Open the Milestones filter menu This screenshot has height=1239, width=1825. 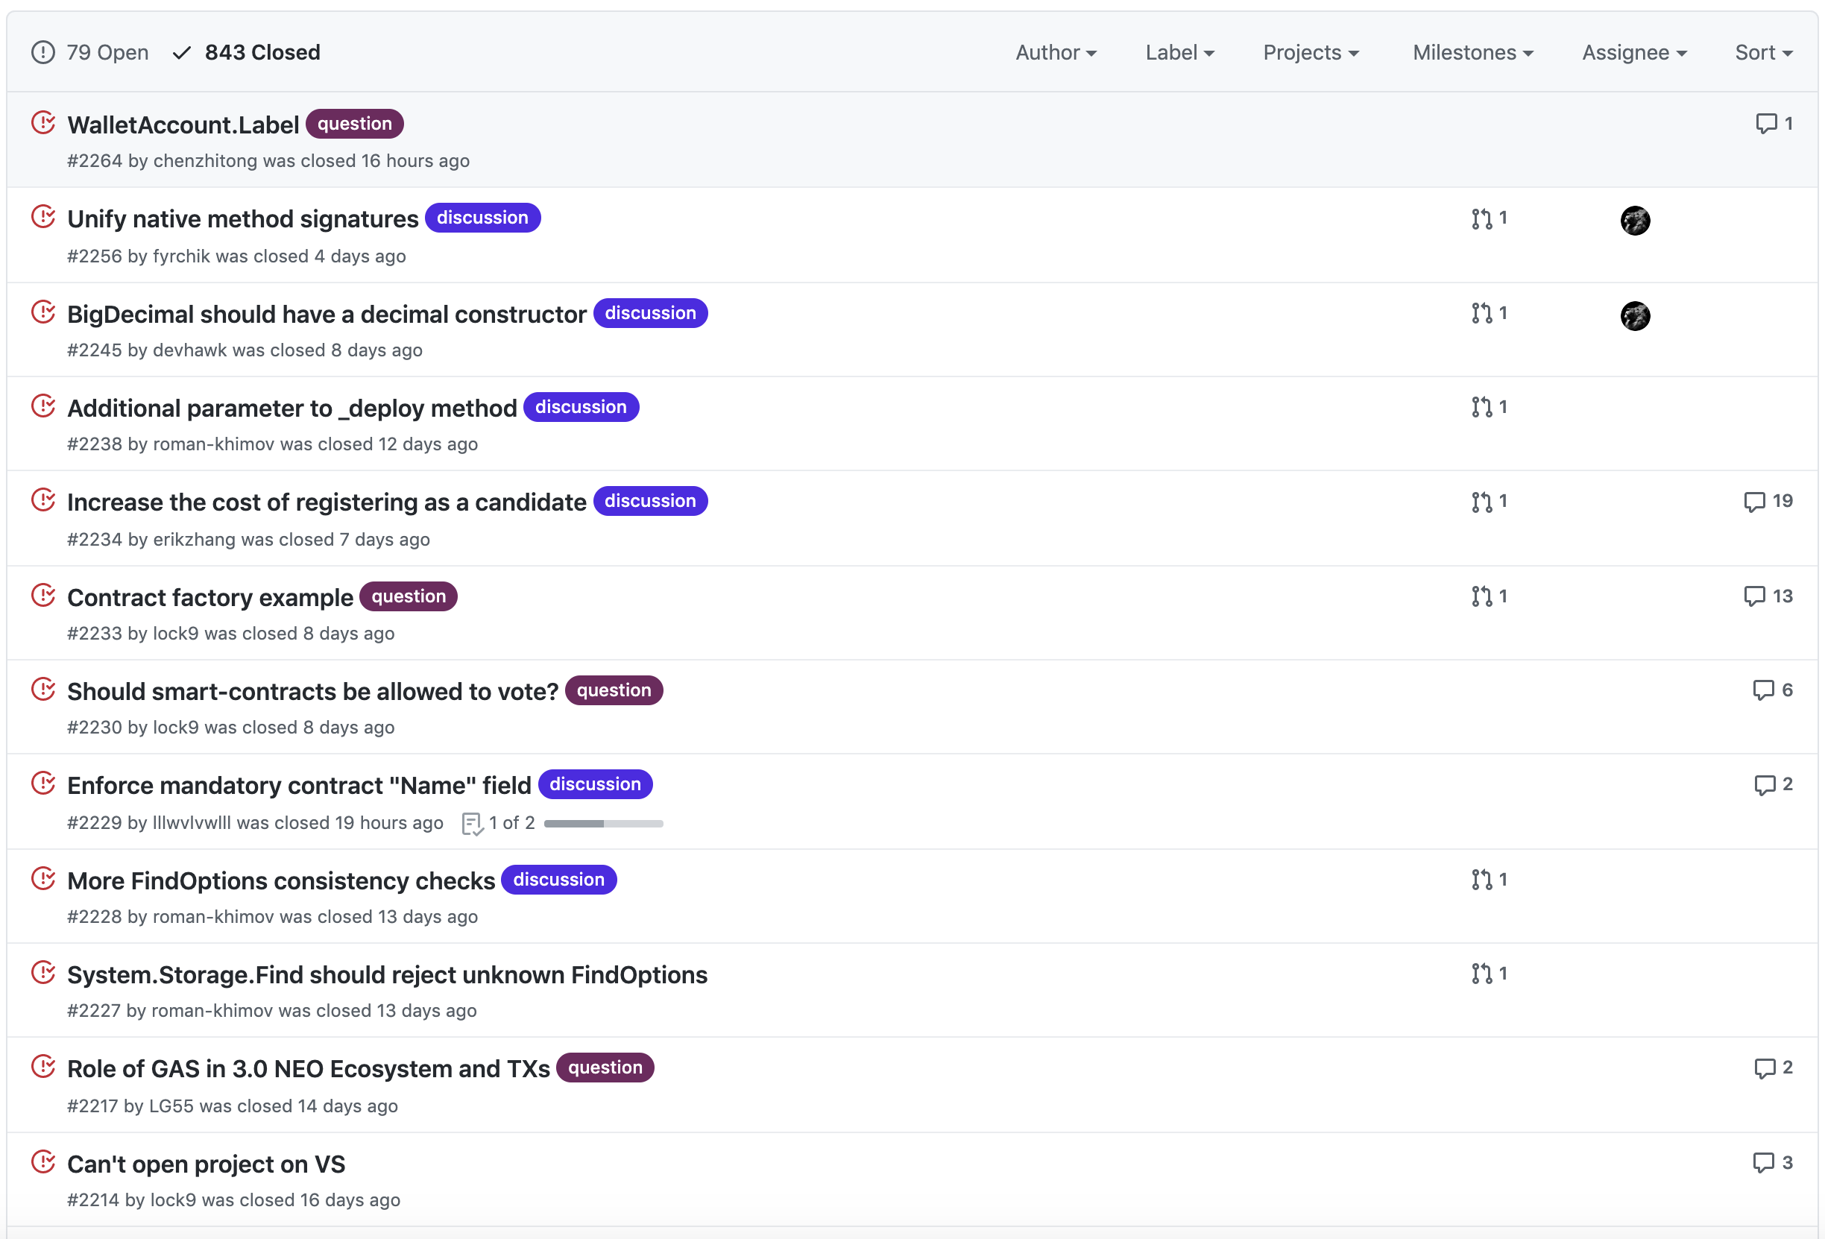[1472, 53]
